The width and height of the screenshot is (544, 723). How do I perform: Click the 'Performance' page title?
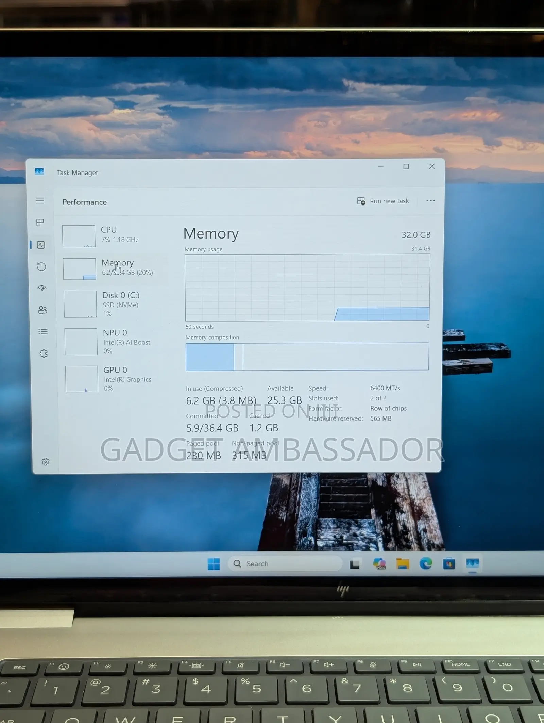pyautogui.click(x=85, y=202)
